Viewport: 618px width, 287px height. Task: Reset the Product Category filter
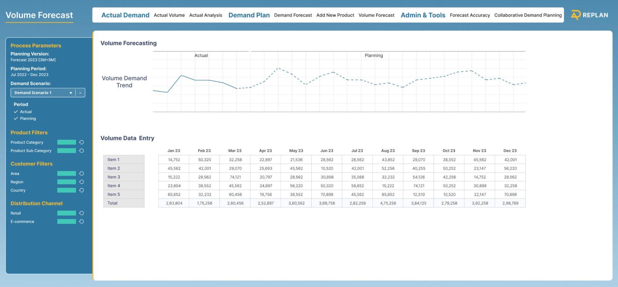[x=82, y=142]
